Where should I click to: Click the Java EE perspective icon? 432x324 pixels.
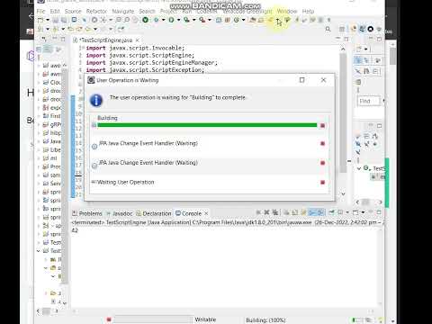354,29
